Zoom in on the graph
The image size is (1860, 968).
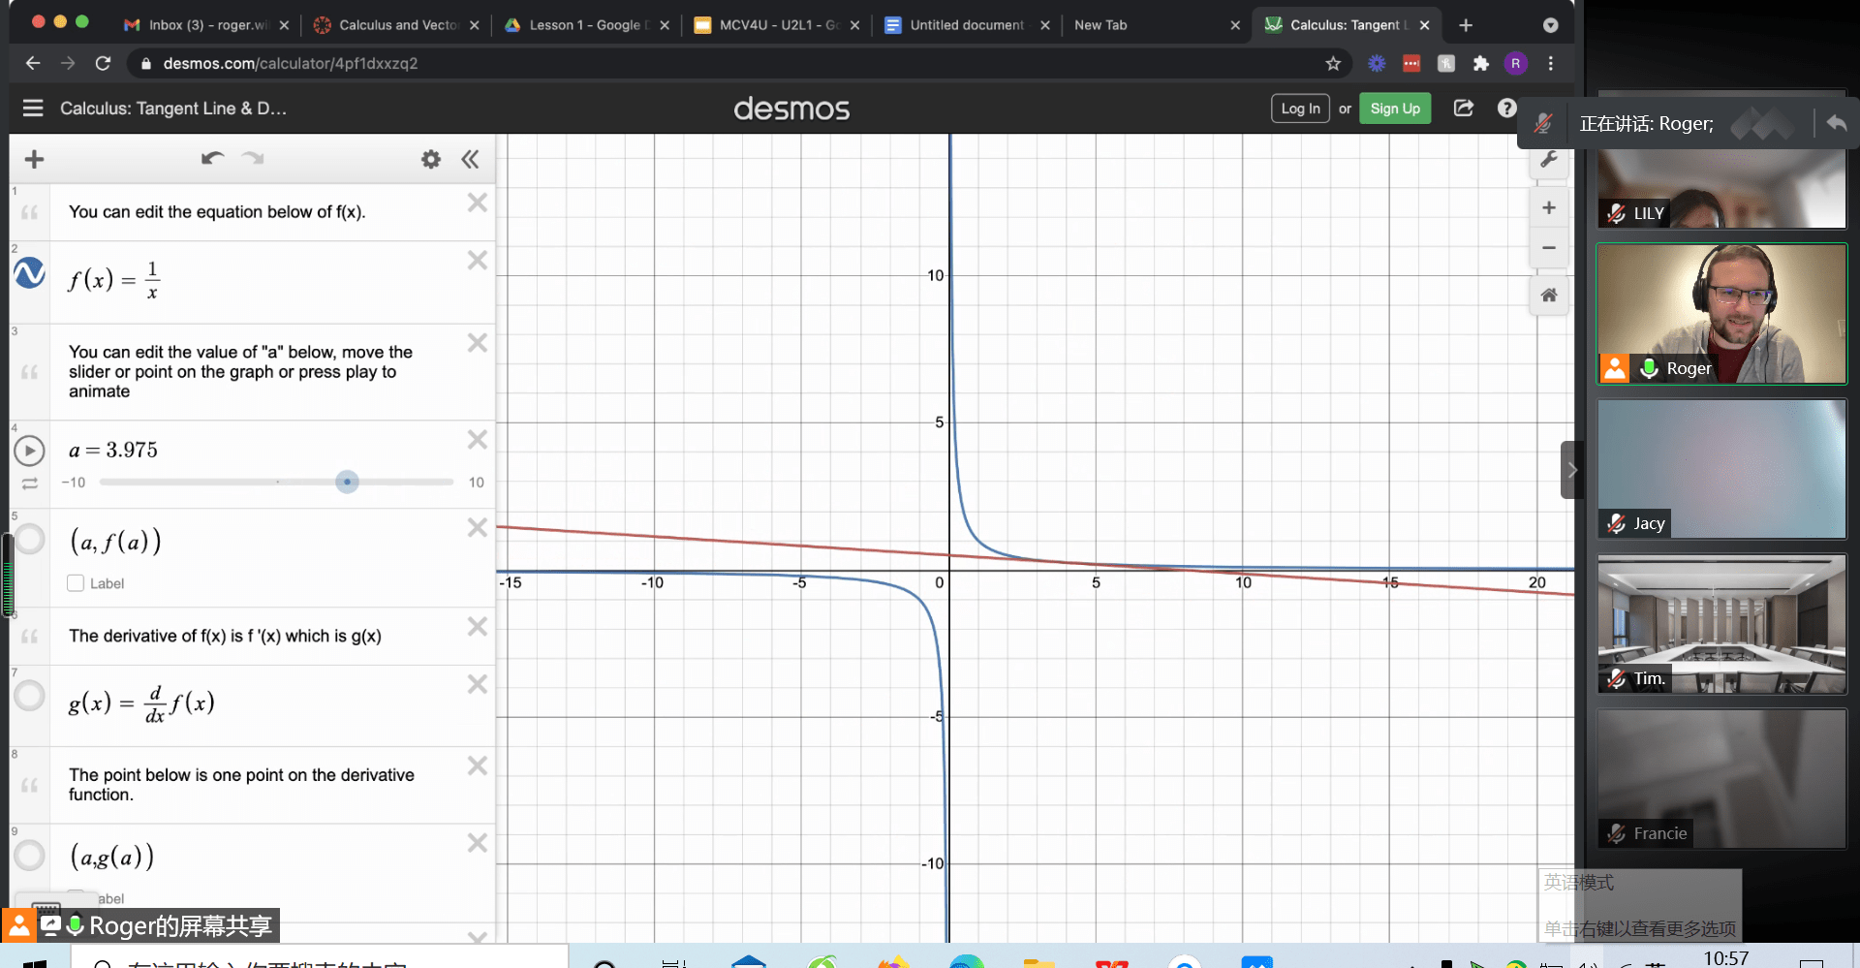(1549, 207)
